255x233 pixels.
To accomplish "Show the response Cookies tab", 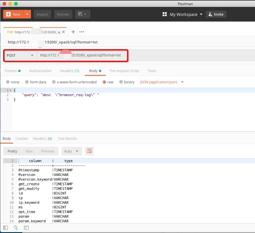I will [x=22, y=139].
